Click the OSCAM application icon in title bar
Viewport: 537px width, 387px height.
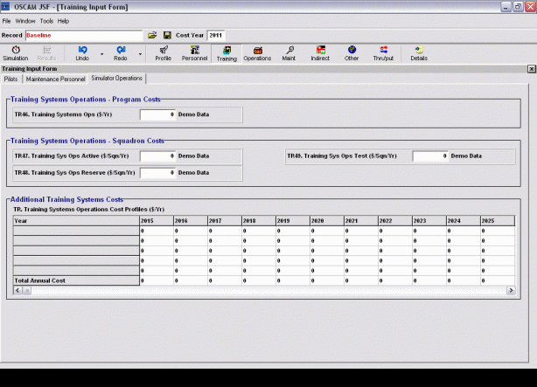pos(5,6)
